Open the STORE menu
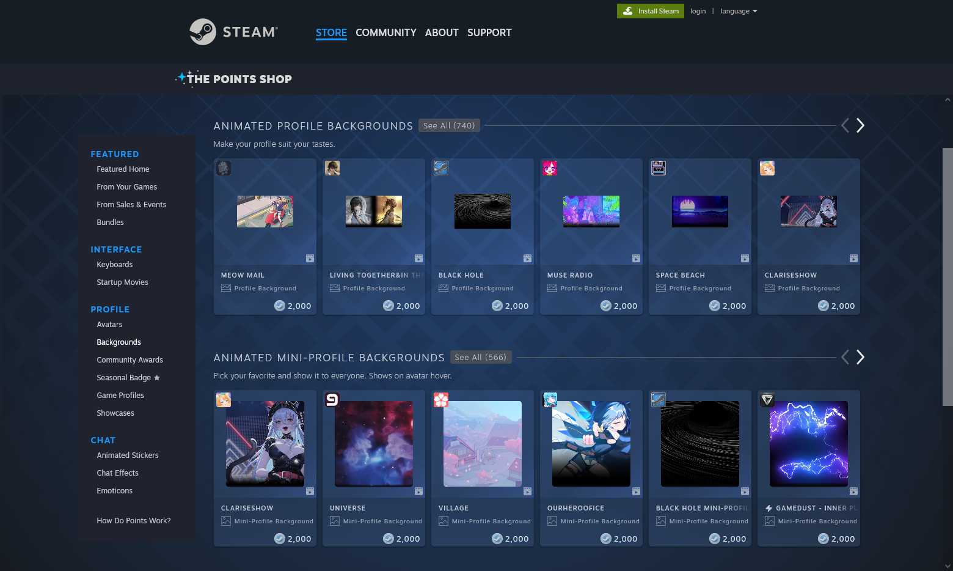This screenshot has height=571, width=953. 331,32
